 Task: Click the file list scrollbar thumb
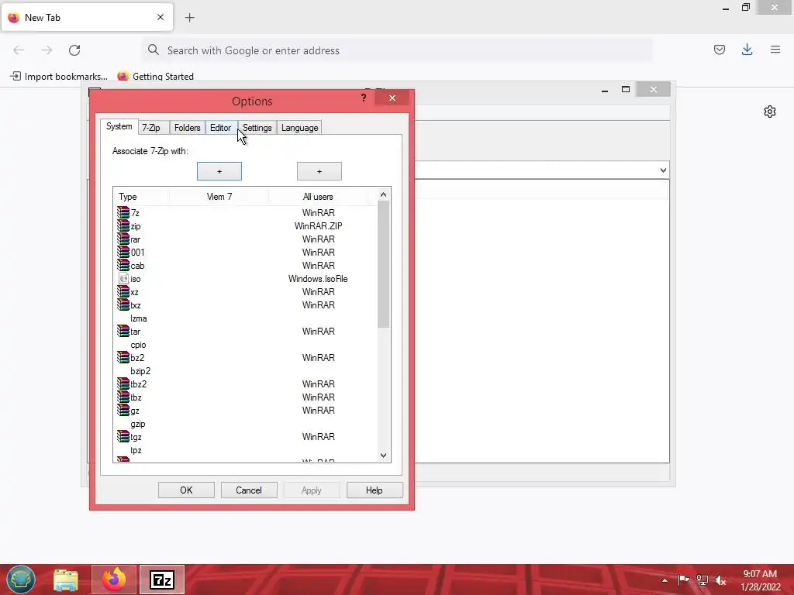pos(383,264)
